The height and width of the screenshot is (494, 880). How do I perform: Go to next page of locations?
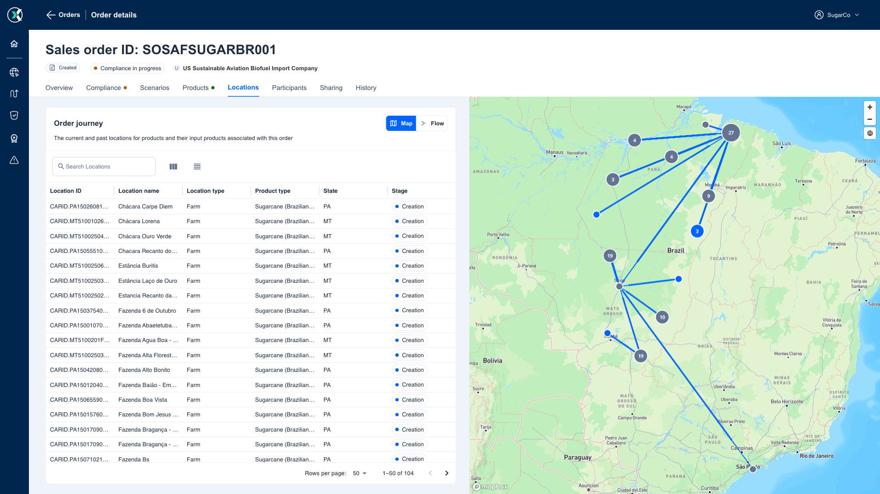[x=447, y=473]
